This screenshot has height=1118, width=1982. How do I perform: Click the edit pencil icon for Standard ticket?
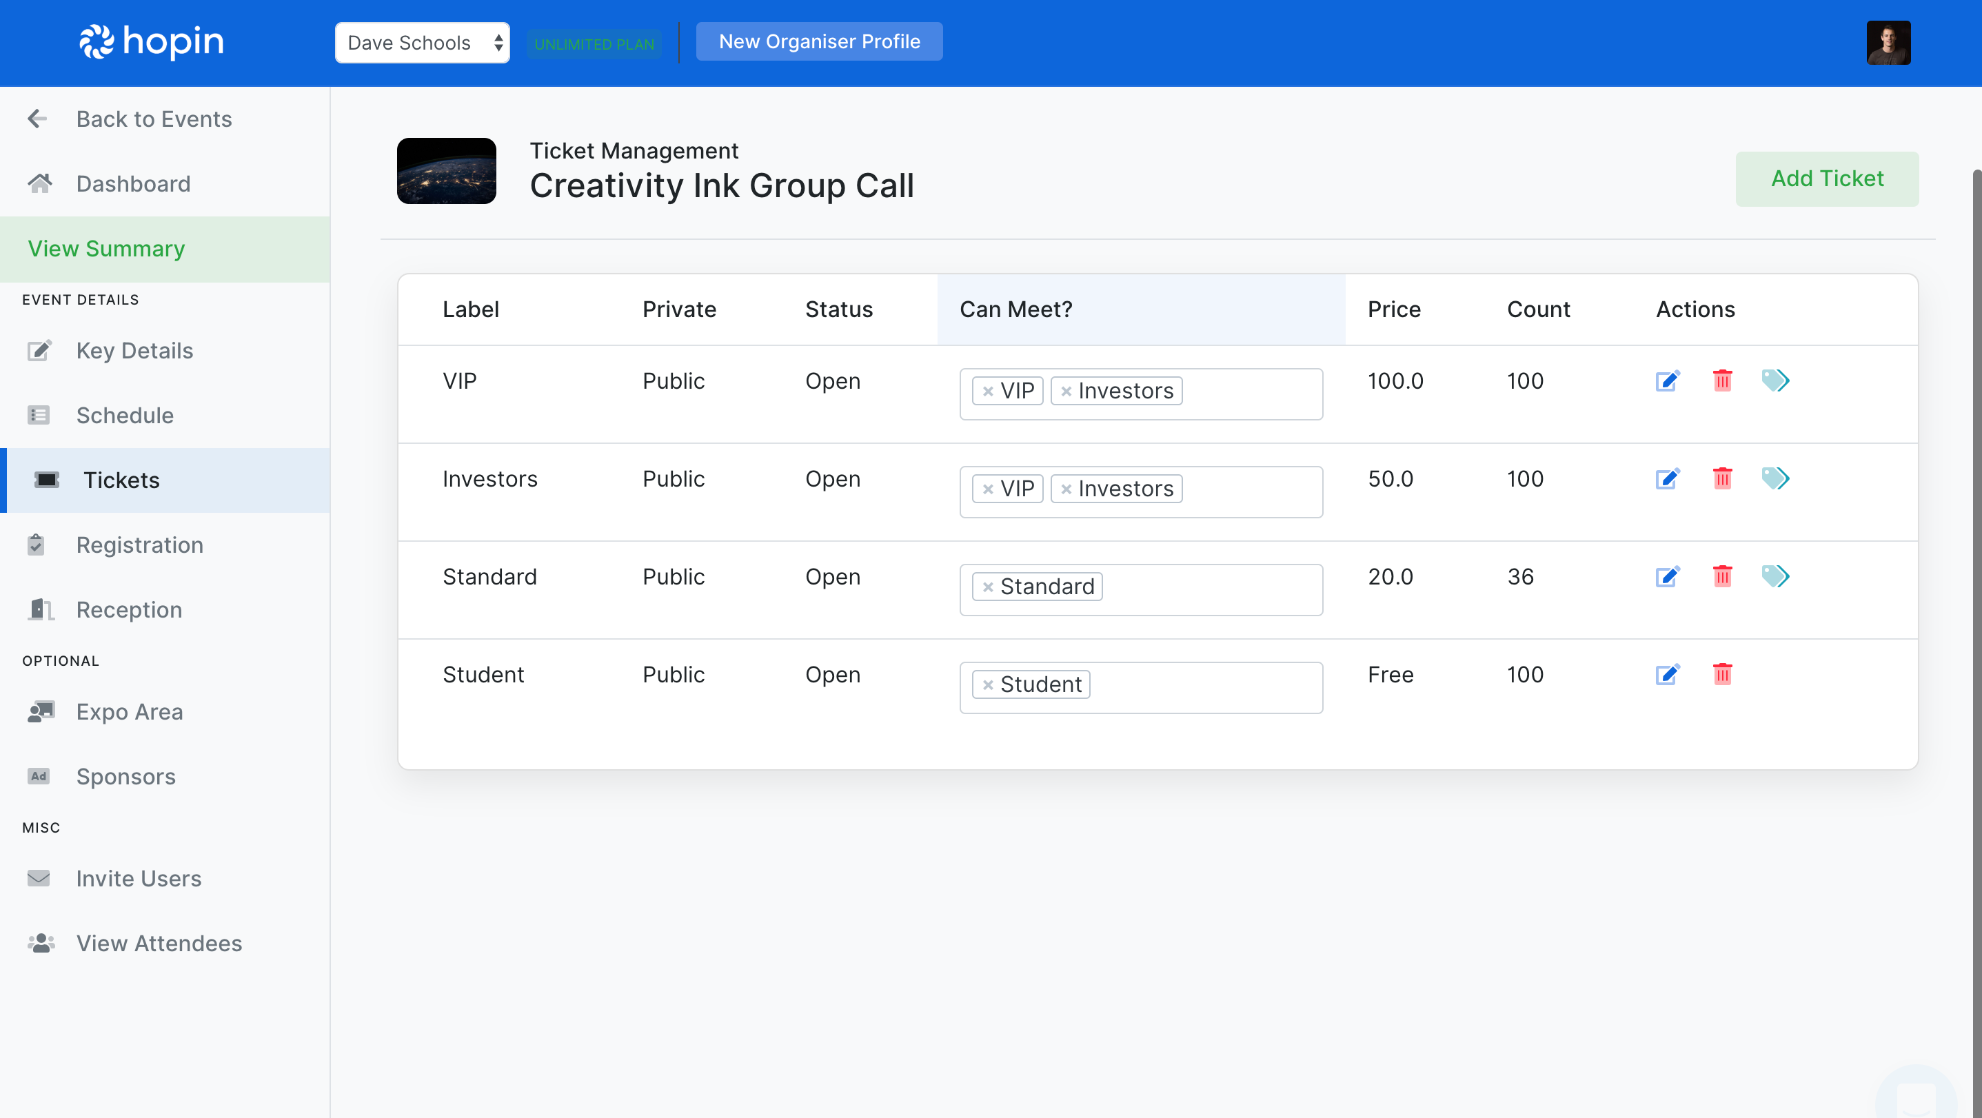point(1668,576)
